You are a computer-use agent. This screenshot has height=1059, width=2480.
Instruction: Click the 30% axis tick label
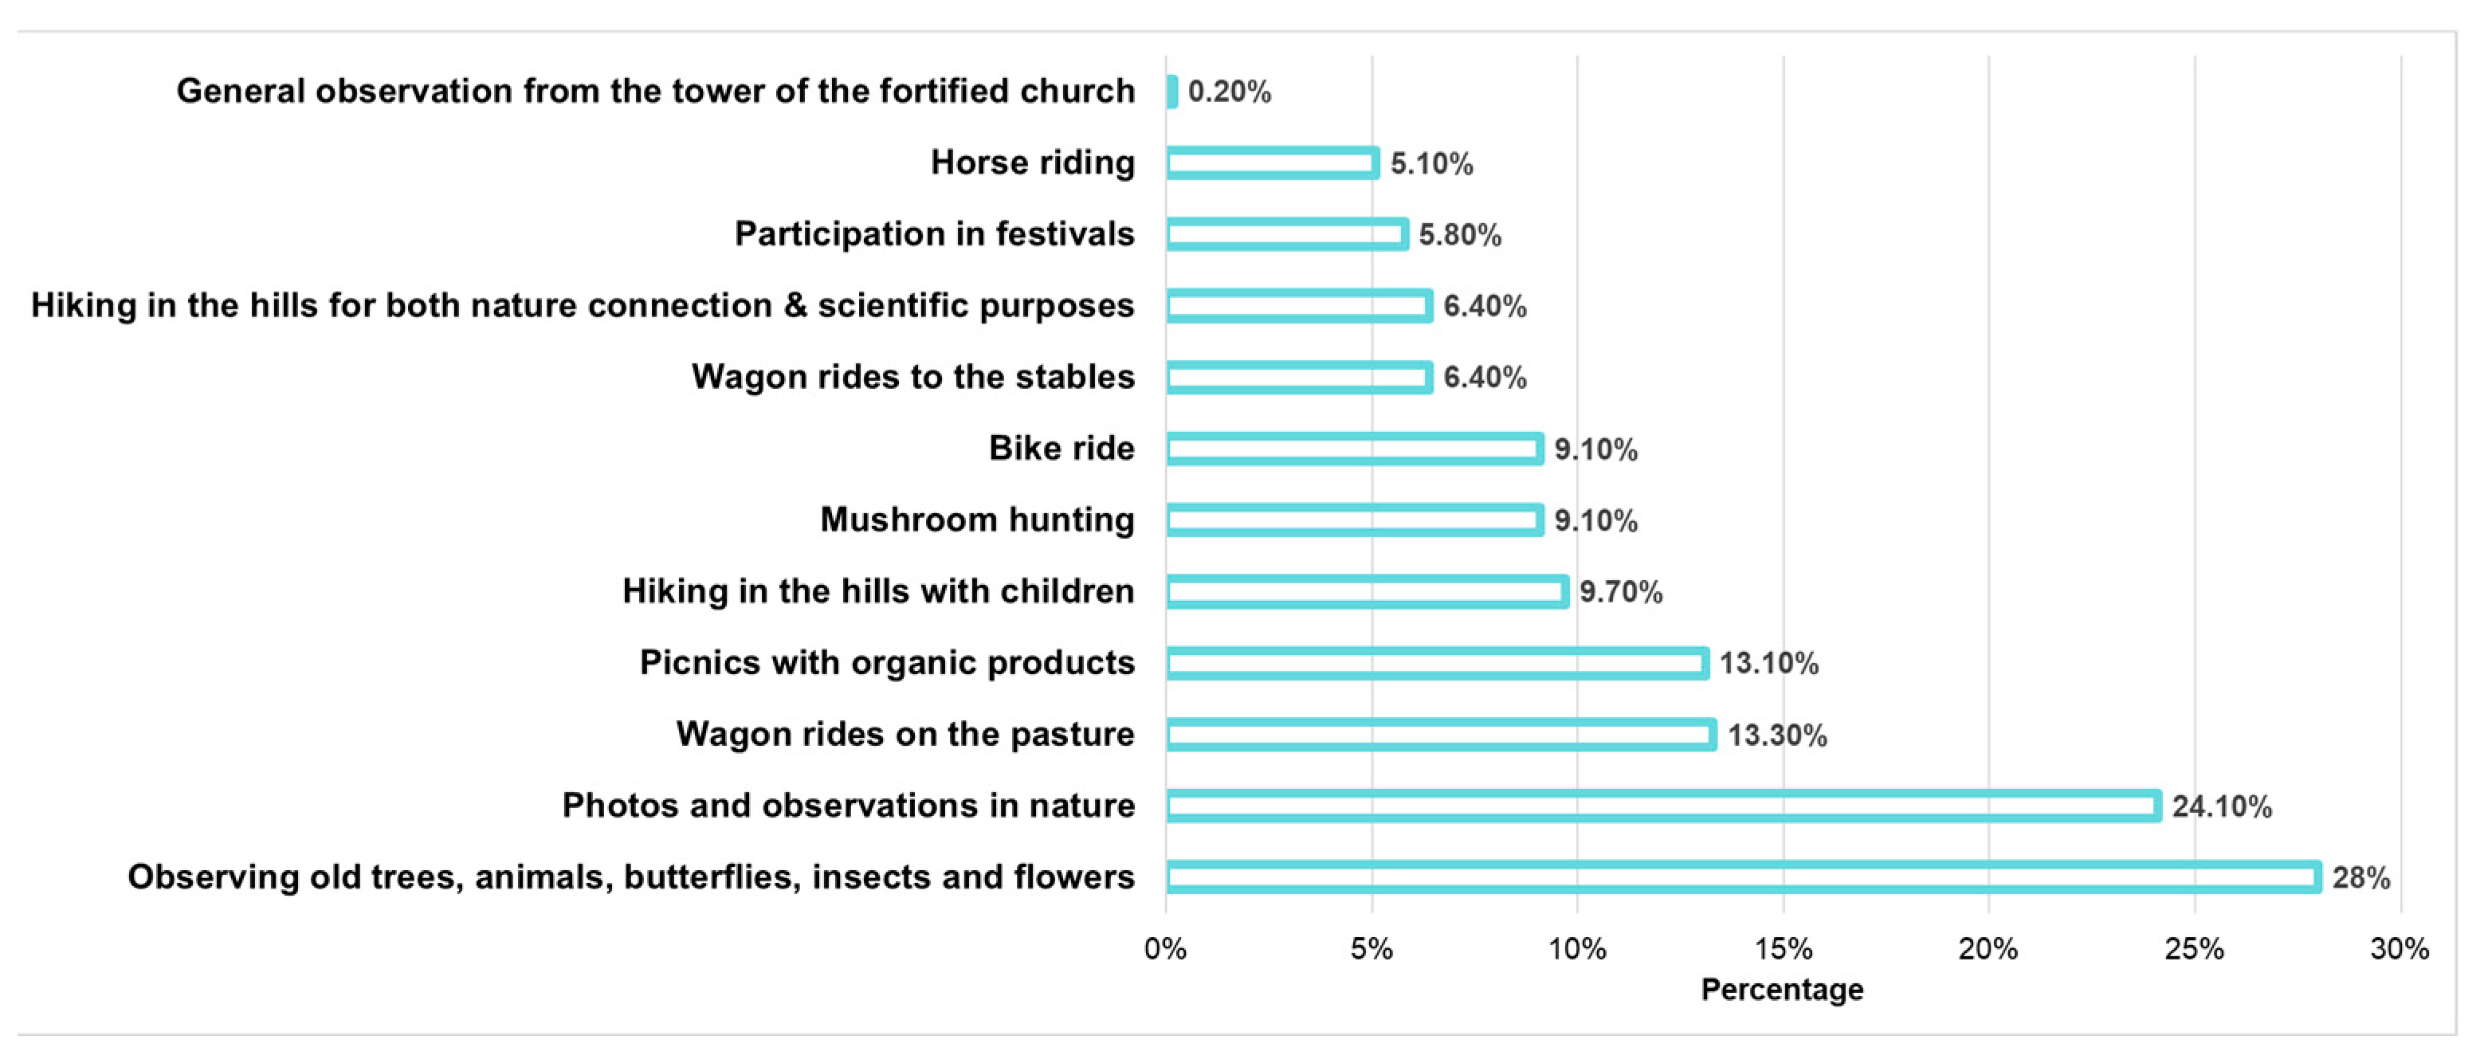pyautogui.click(x=2400, y=949)
